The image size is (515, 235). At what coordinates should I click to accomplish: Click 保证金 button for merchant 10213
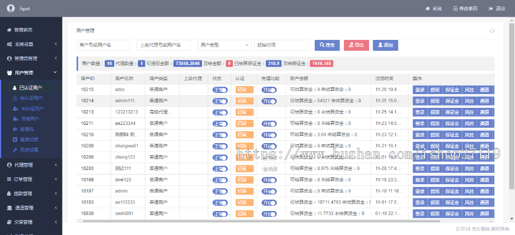(x=452, y=112)
